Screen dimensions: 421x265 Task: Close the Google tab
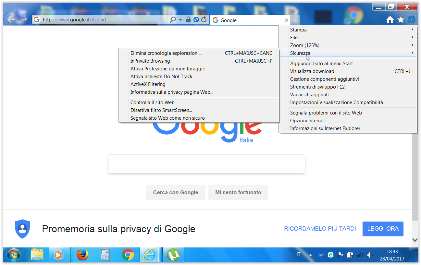tap(286, 20)
